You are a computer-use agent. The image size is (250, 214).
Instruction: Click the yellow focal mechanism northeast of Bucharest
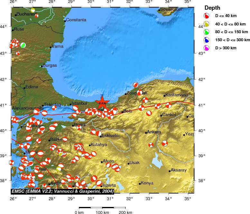coord(32,10)
